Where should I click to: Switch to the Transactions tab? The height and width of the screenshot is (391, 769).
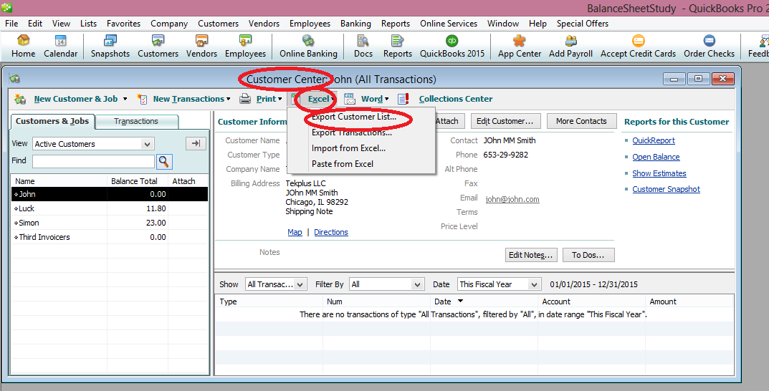pos(136,122)
